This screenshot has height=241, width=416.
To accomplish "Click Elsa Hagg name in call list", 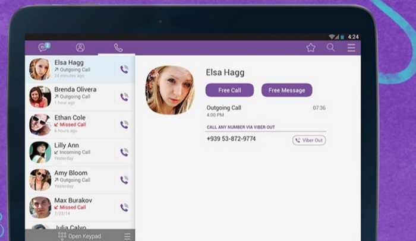I will click(69, 62).
